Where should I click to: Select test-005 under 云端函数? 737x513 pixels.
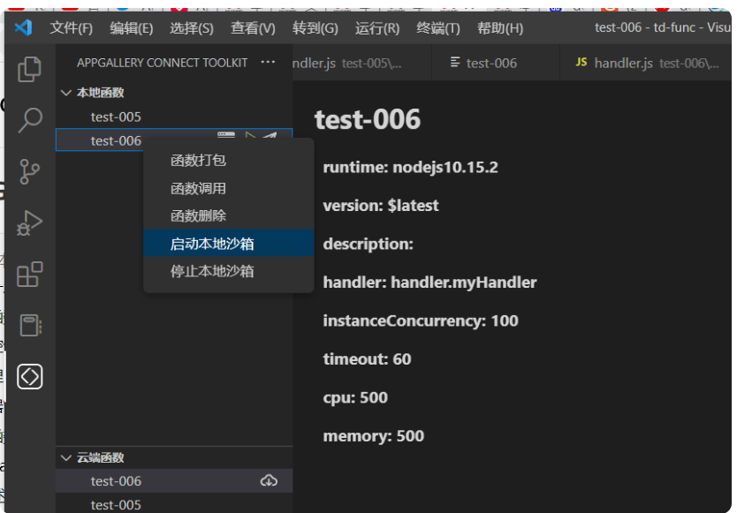coord(174,503)
